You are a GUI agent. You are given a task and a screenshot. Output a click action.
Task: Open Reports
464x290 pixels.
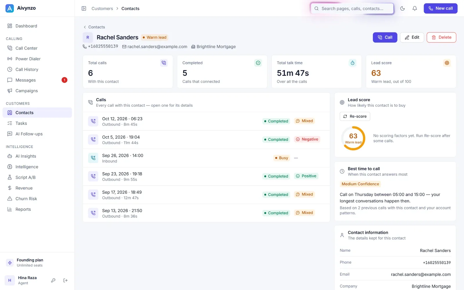[37, 209]
